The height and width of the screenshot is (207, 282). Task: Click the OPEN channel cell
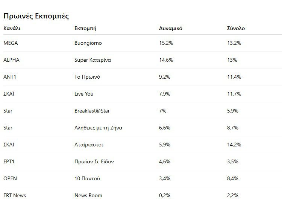(10, 178)
